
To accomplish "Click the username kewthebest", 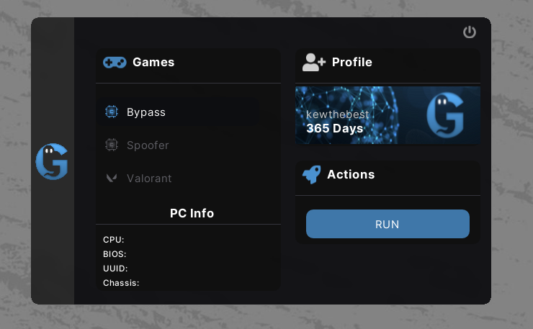I will 337,115.
